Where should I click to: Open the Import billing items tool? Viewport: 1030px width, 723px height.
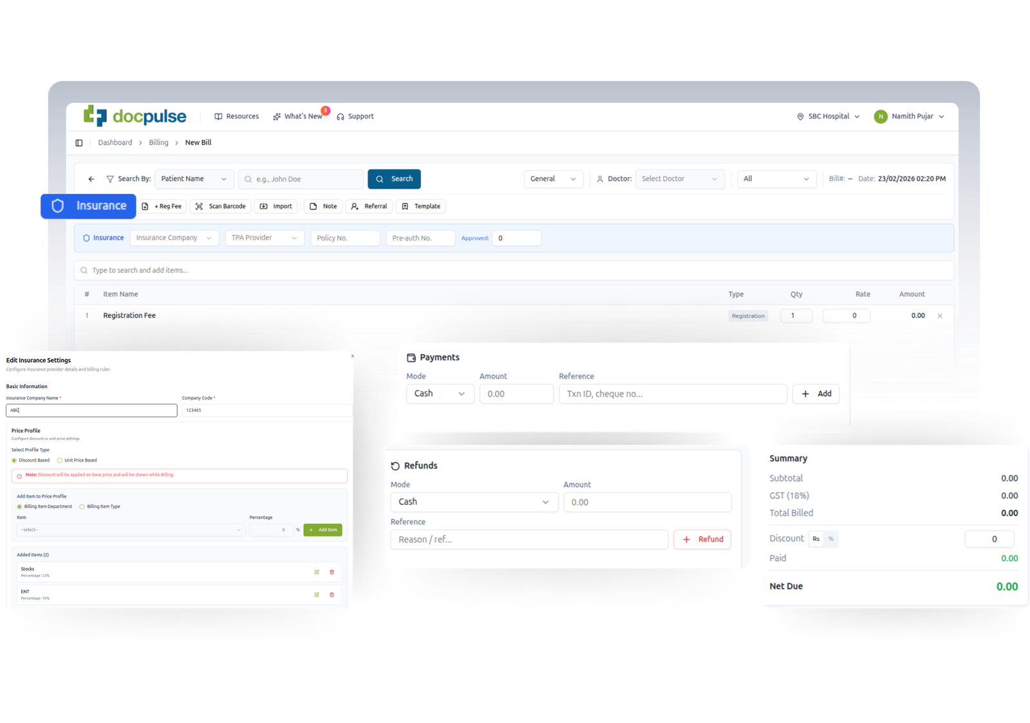276,206
